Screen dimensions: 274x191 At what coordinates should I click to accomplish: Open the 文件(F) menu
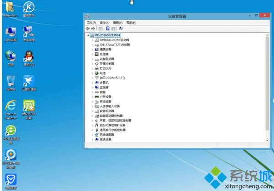[91, 23]
